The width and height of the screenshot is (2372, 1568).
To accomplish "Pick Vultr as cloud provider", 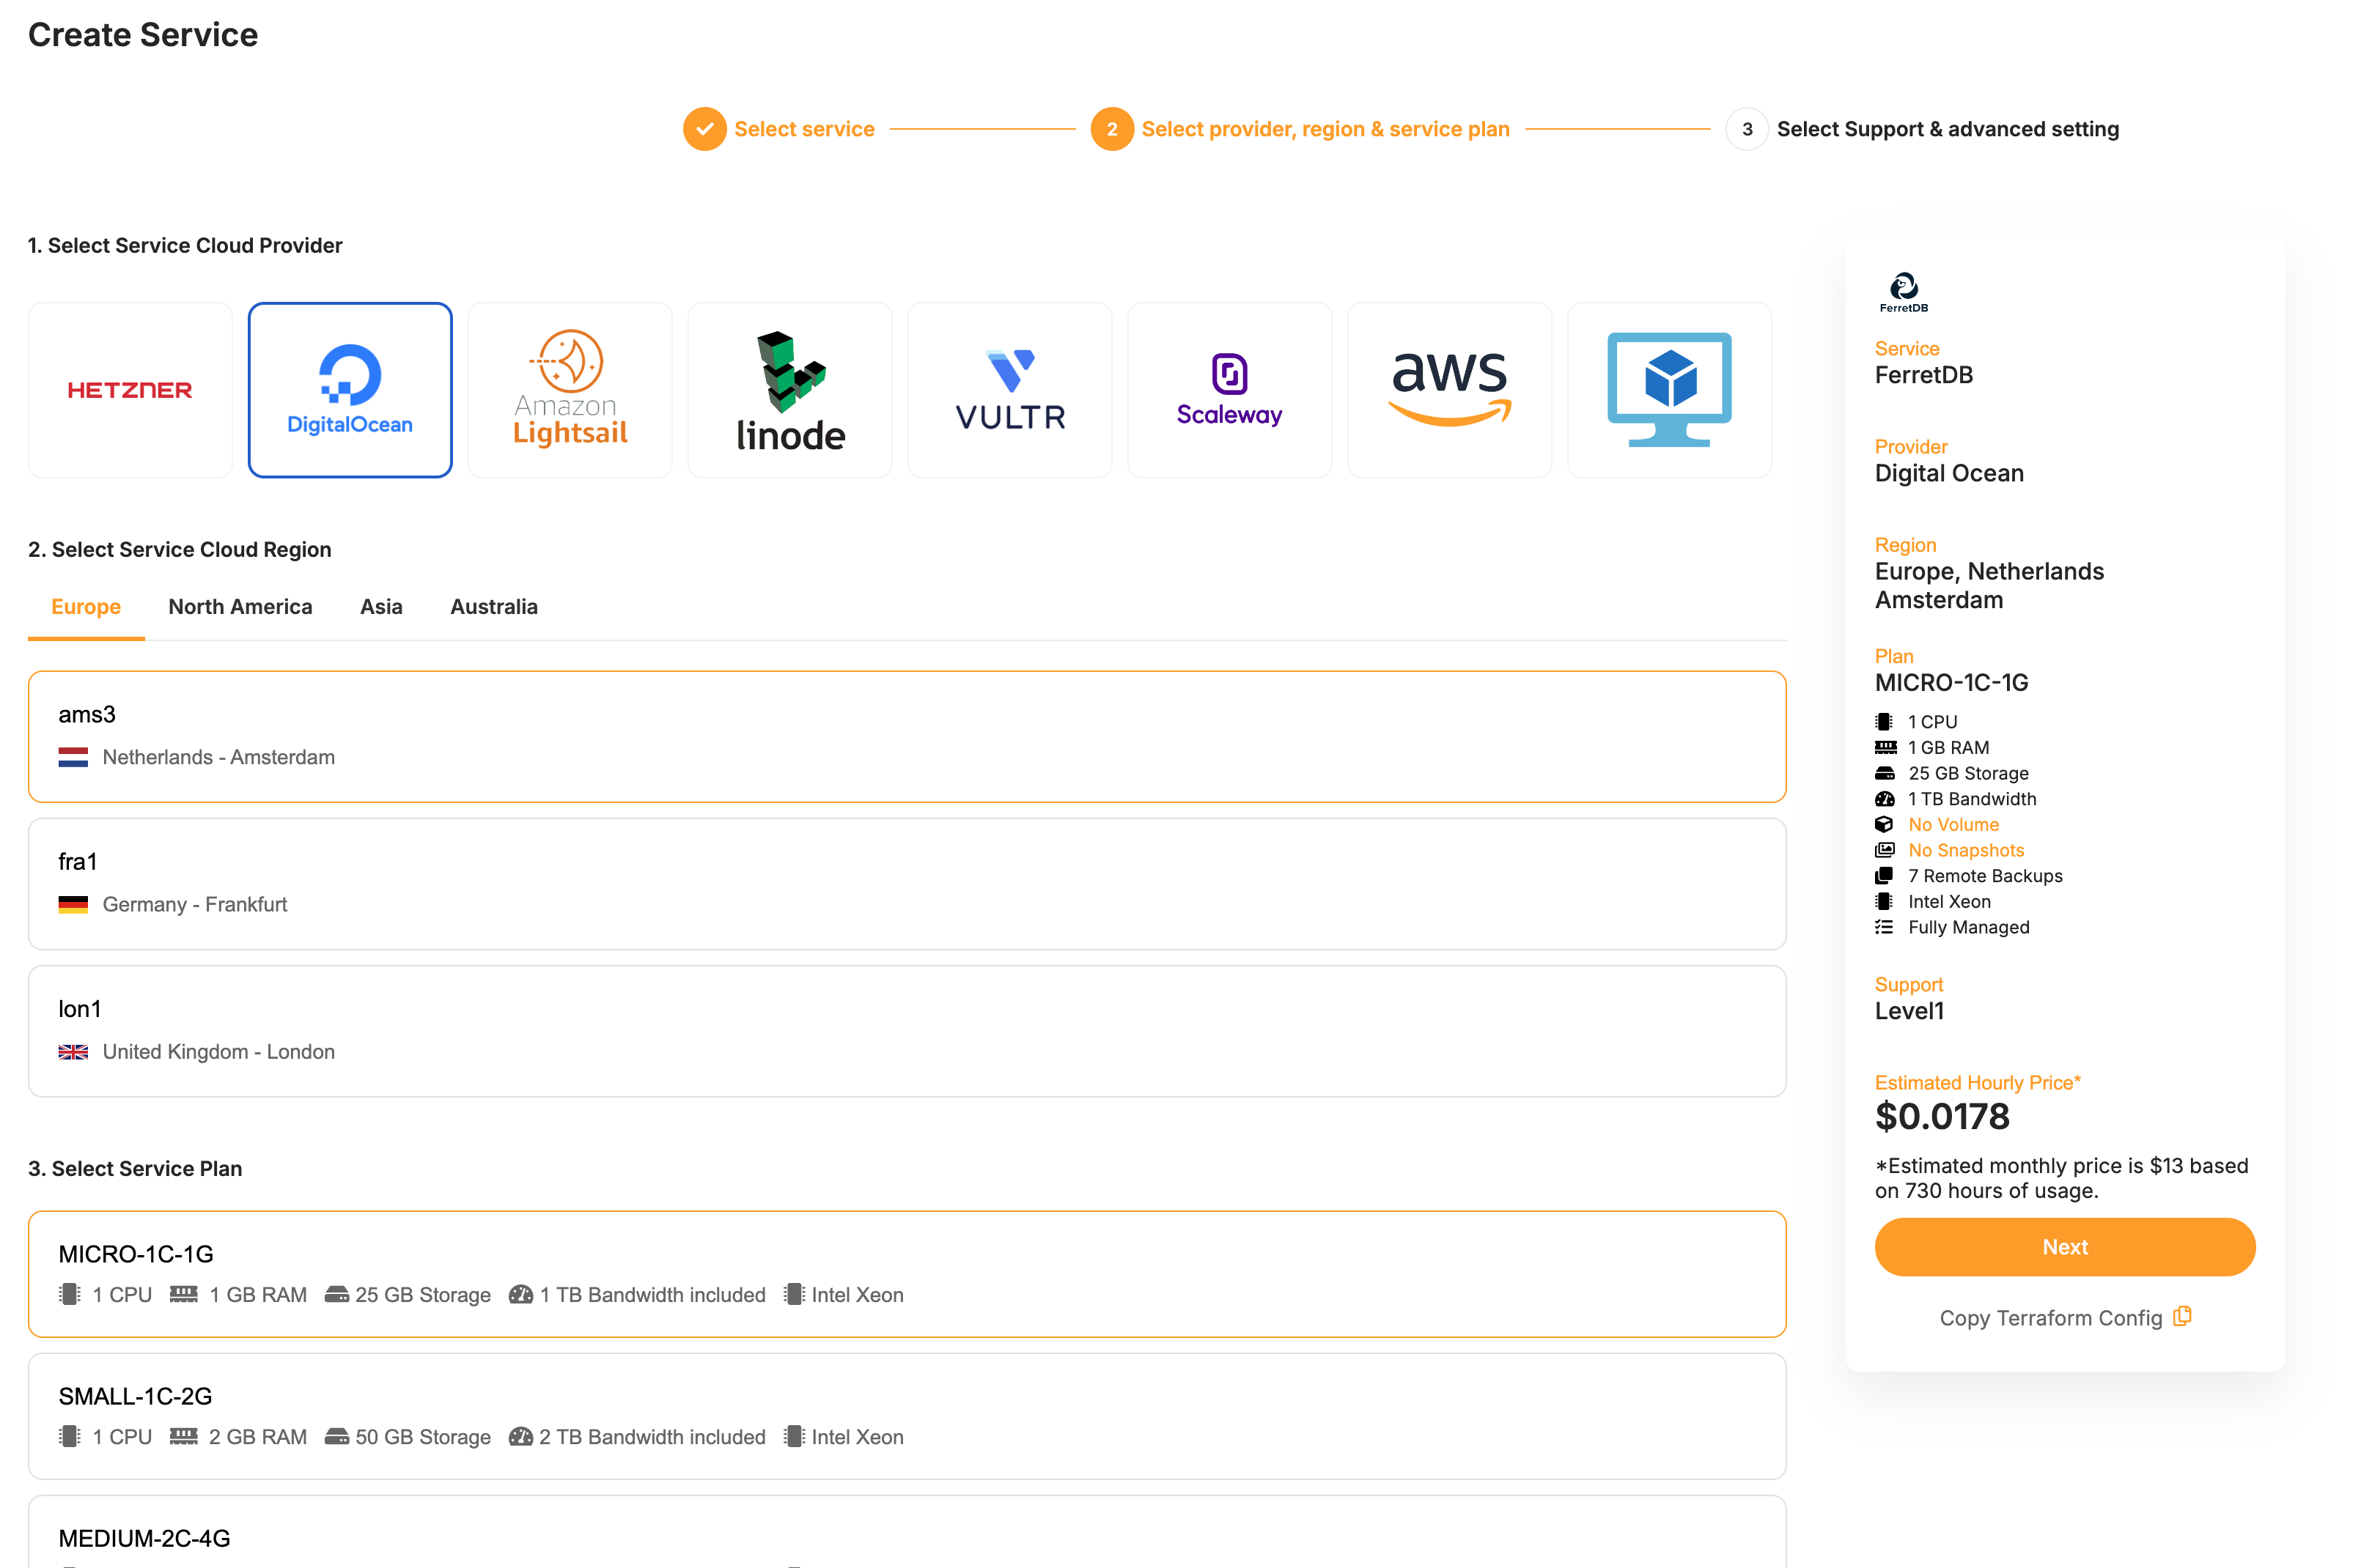I will point(1009,389).
